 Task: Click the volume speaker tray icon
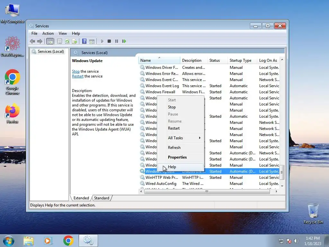[x=297, y=241]
